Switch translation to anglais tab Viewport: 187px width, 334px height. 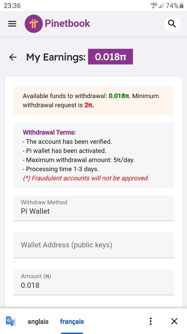pyautogui.click(x=38, y=321)
